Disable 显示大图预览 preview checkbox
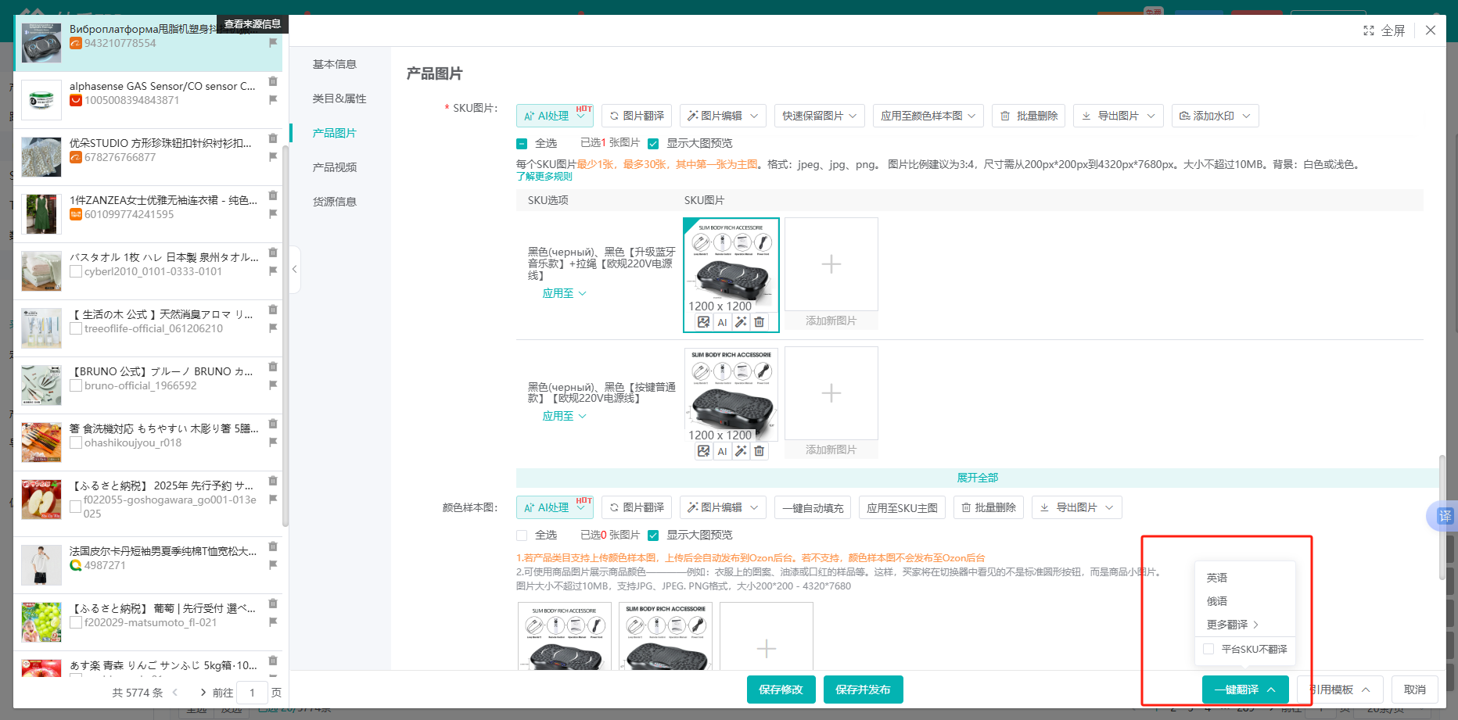 tap(653, 143)
